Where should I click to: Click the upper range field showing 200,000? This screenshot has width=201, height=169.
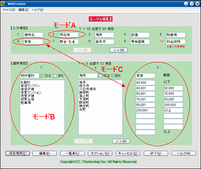coord(173,105)
